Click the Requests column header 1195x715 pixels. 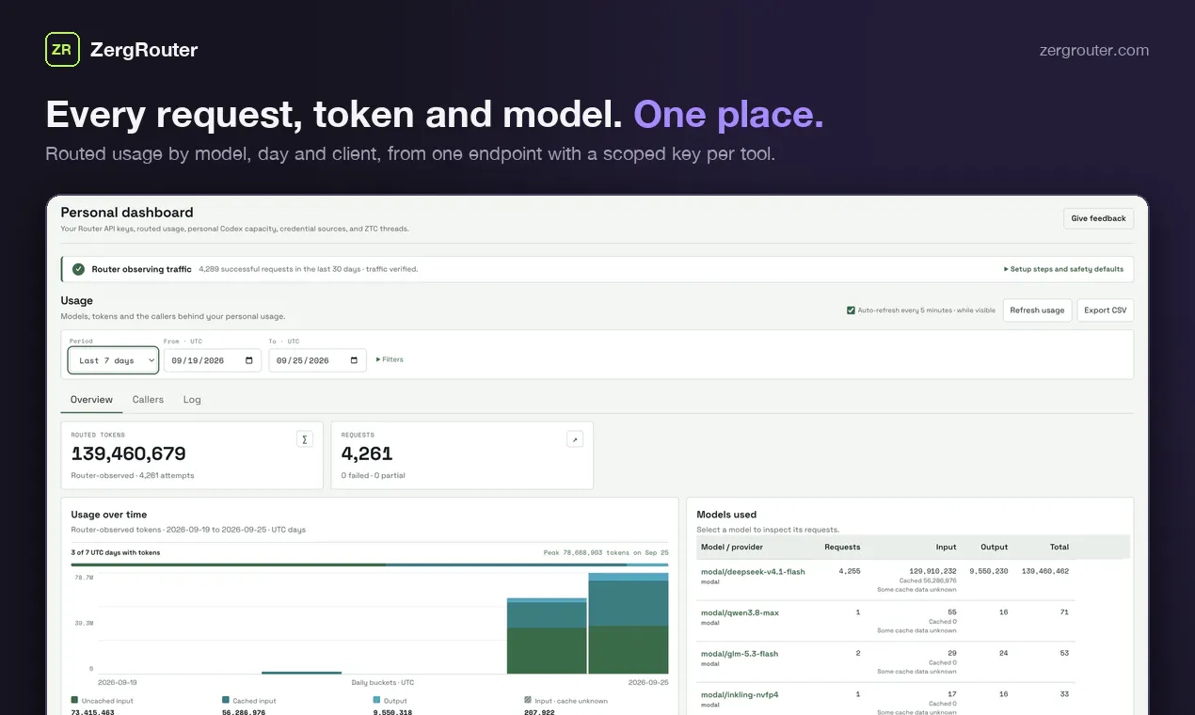point(842,547)
